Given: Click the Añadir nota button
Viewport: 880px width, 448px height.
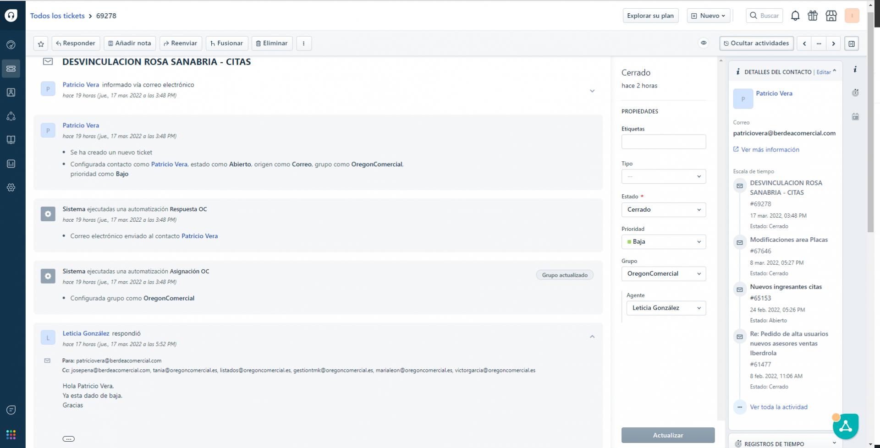Looking at the screenshot, I should [x=130, y=44].
